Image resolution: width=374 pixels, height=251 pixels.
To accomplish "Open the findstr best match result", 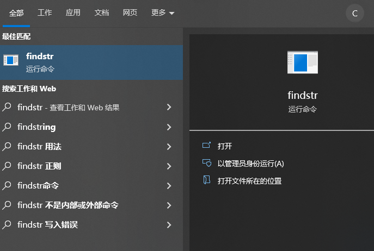I will point(91,62).
